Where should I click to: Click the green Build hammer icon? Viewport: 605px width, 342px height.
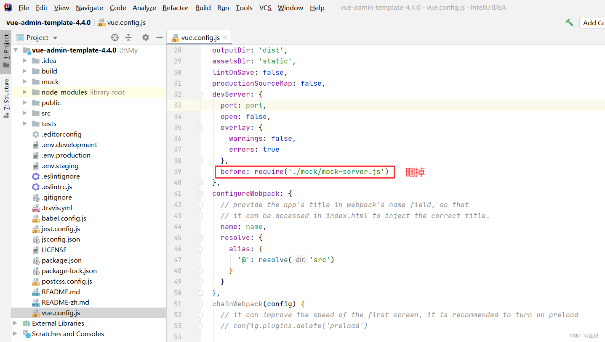[569, 22]
